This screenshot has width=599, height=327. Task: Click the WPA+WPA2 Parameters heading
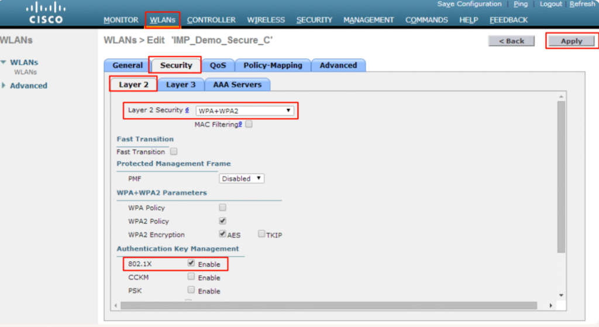[161, 192]
